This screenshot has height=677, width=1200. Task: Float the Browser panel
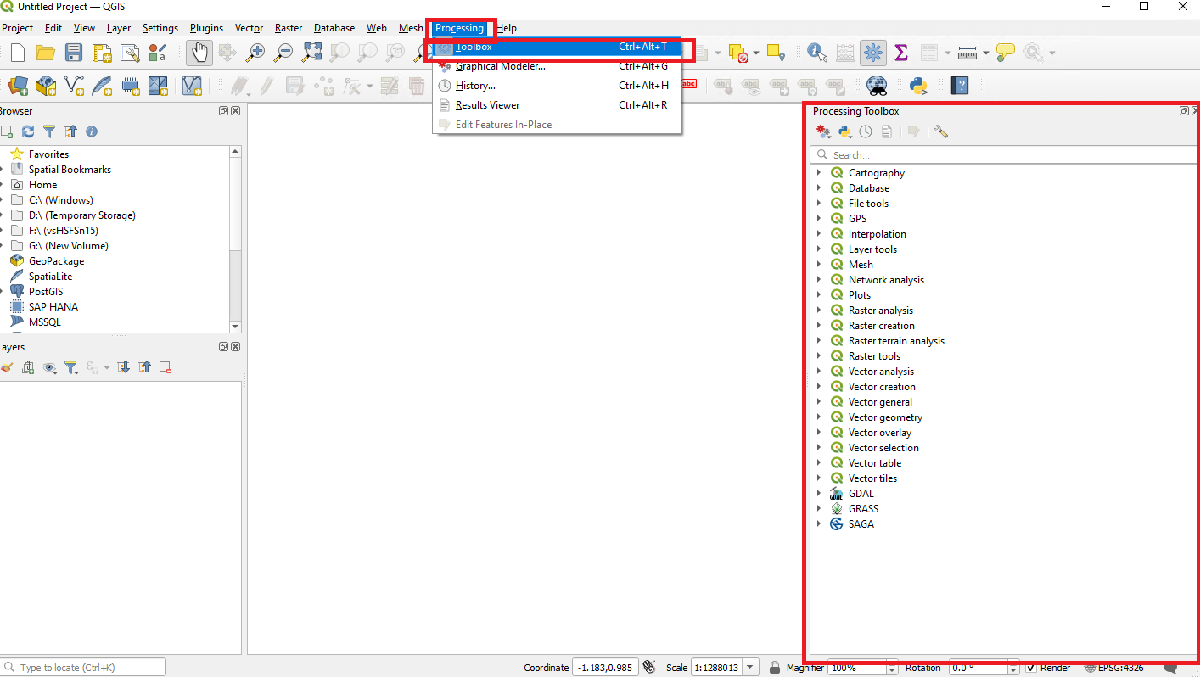click(223, 111)
